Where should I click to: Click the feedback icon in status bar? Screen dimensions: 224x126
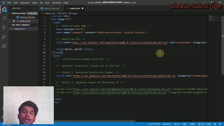(x=215, y=124)
